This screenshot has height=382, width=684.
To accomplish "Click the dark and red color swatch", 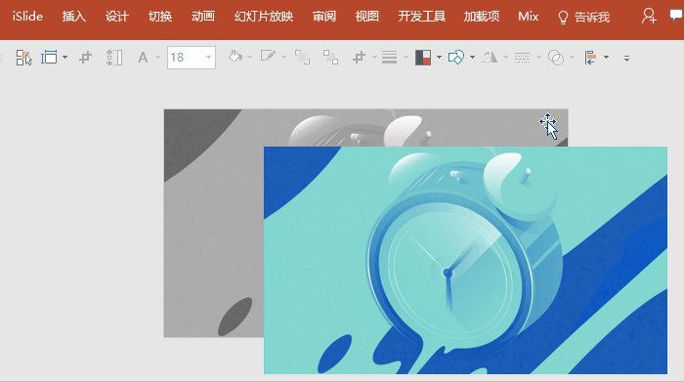I will (423, 57).
